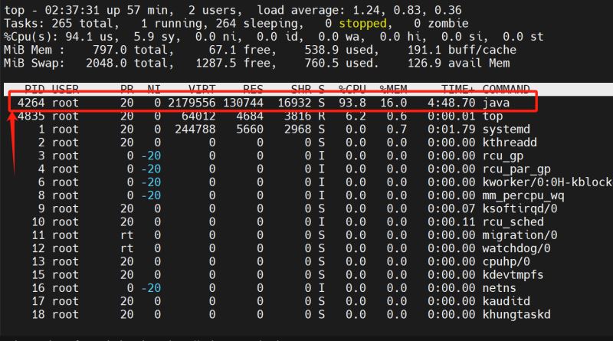Click the kworker/0:0H-kblock process
Screen dimensions: 613x341
click(x=546, y=182)
